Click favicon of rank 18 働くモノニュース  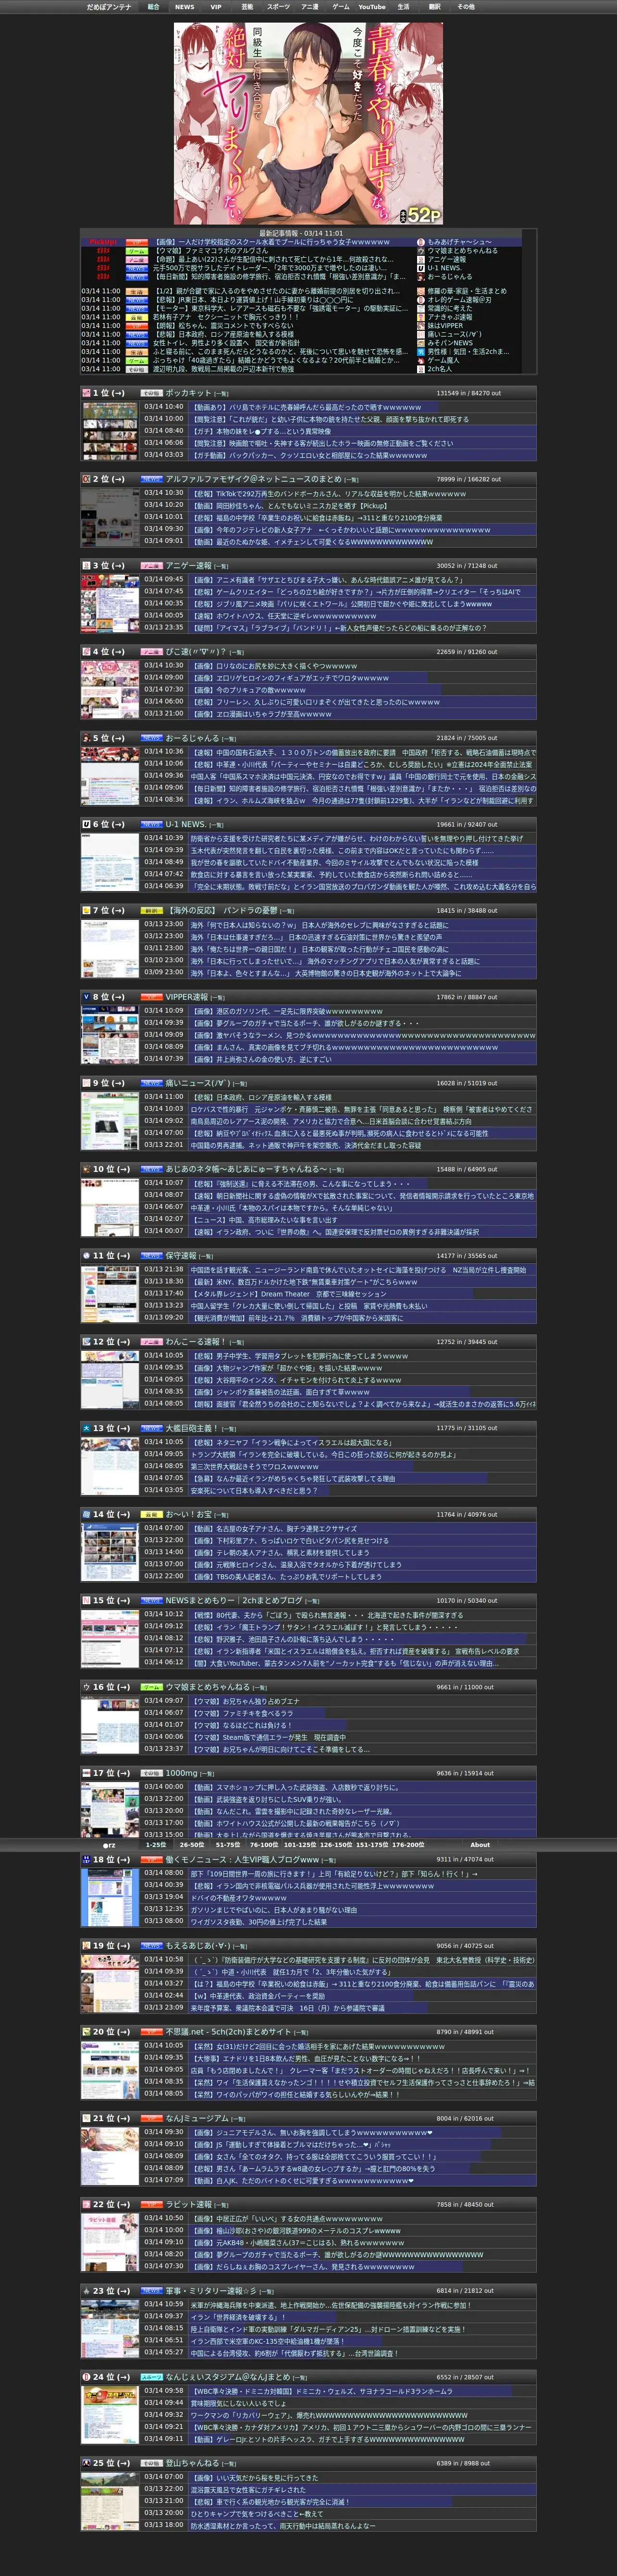pyautogui.click(x=86, y=1860)
